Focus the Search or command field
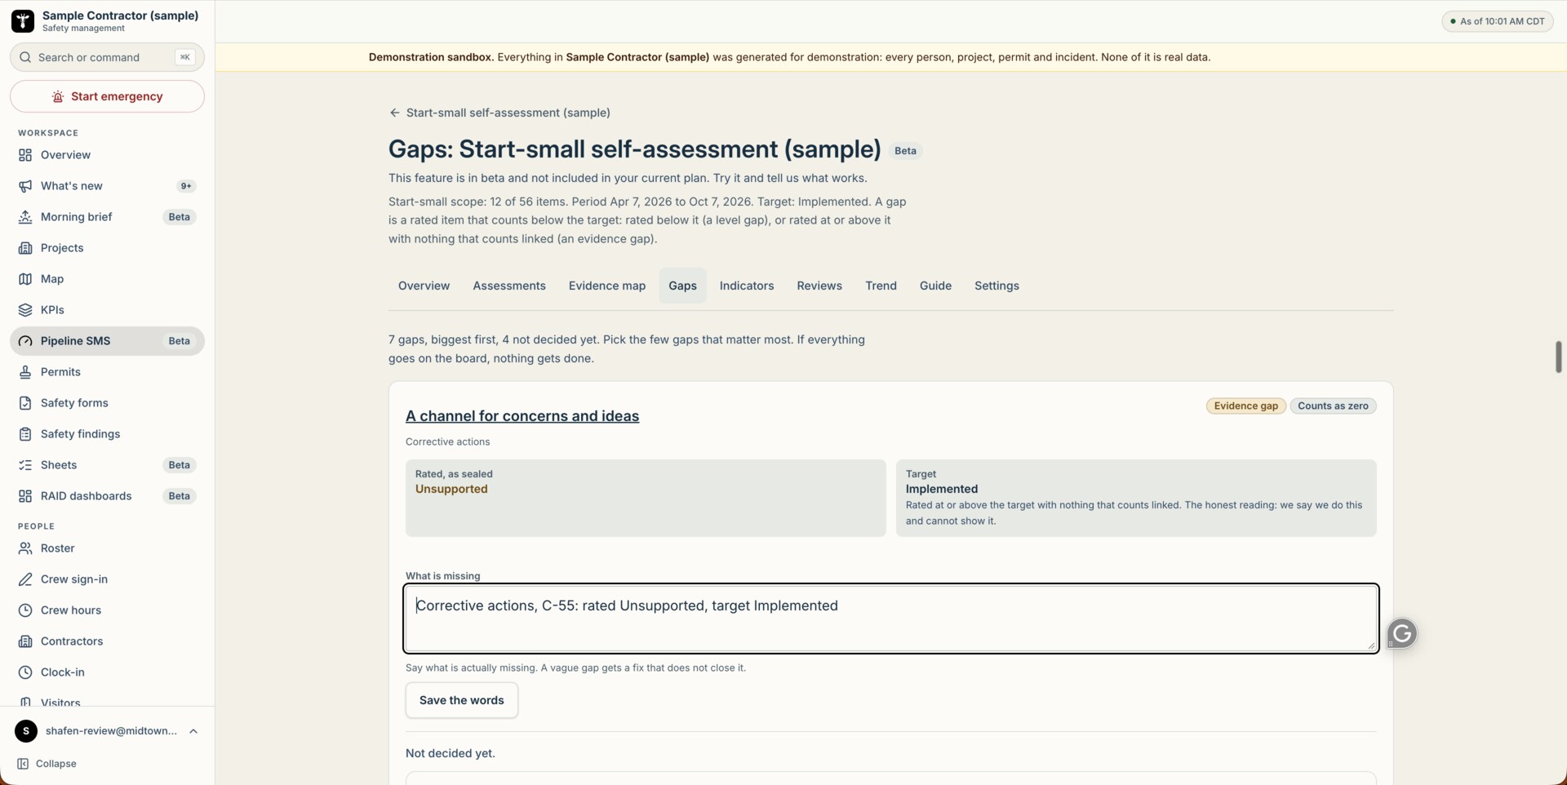Screen dimensions: 1567x785 tap(107, 57)
